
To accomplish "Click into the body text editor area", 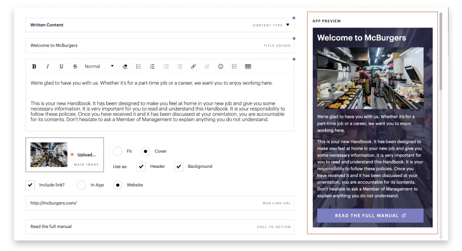I will tap(160, 101).
